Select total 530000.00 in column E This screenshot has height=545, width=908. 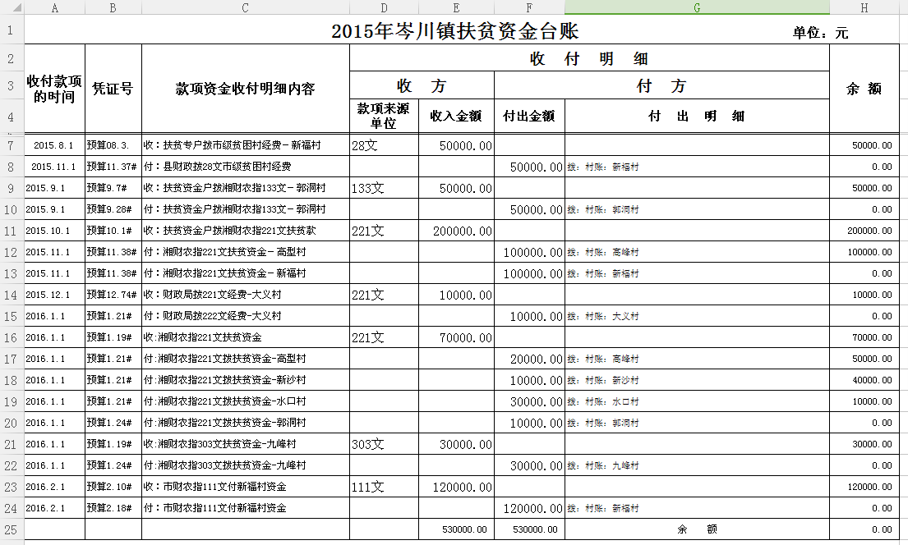click(455, 529)
